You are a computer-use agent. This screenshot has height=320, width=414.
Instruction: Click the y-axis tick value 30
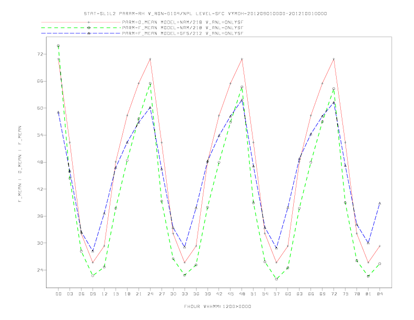(x=40, y=243)
